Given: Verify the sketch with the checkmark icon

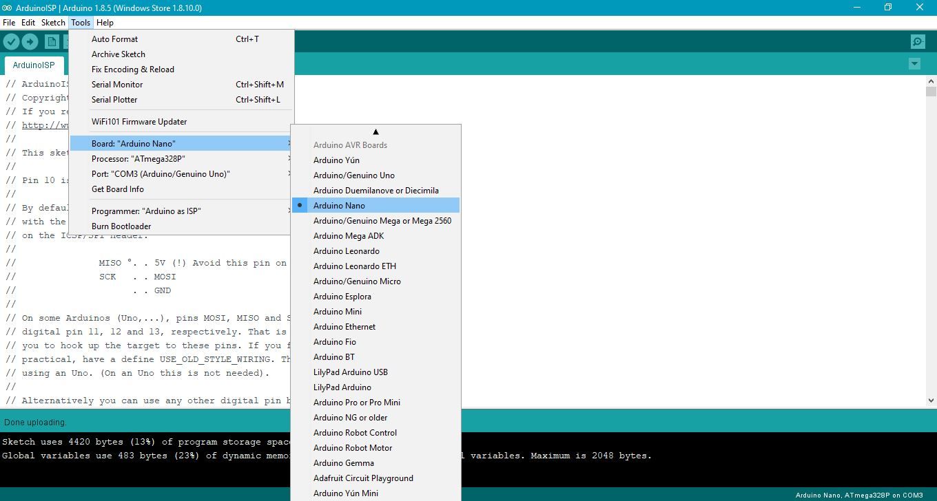Looking at the screenshot, I should click(11, 41).
